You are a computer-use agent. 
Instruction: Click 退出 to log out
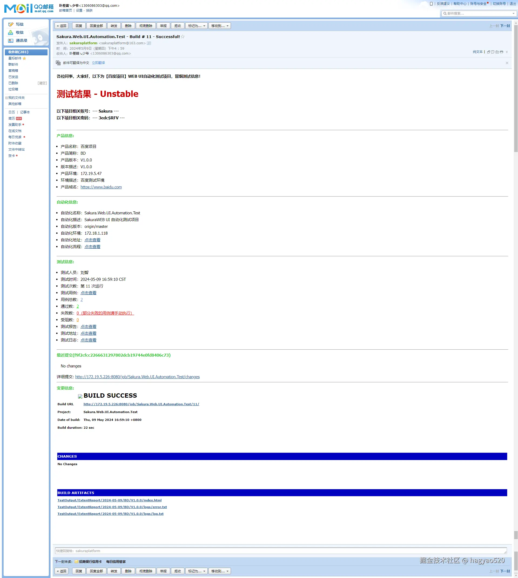pyautogui.click(x=513, y=4)
